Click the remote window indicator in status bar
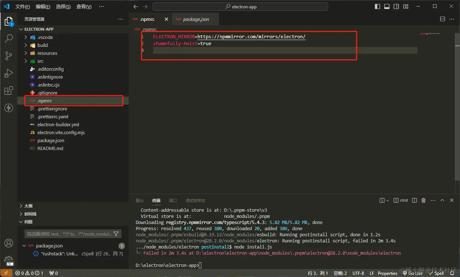 [x=6, y=273]
